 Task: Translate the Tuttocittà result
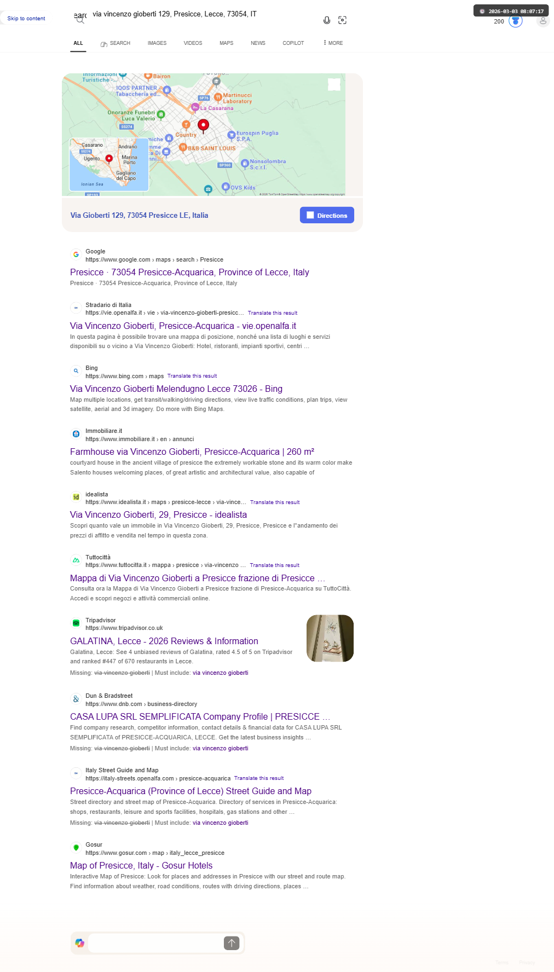pos(274,565)
